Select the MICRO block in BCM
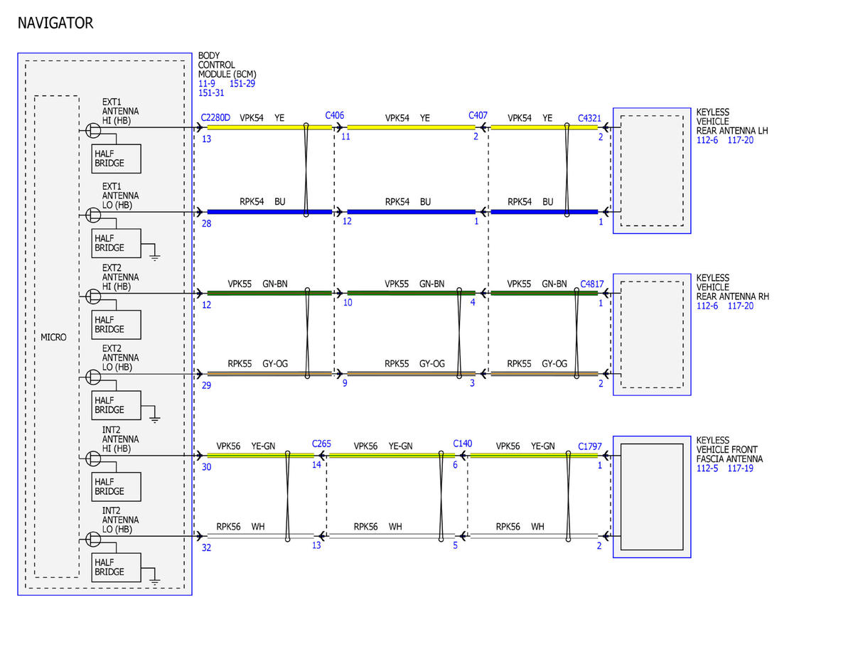853x659 pixels. pyautogui.click(x=56, y=336)
